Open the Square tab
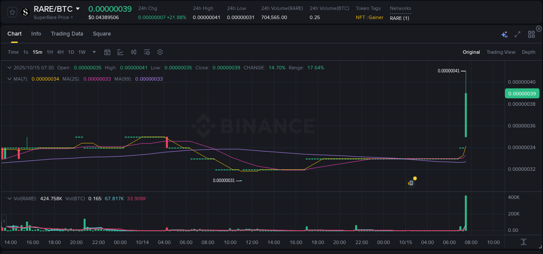This screenshot has width=543, height=254. click(x=102, y=33)
